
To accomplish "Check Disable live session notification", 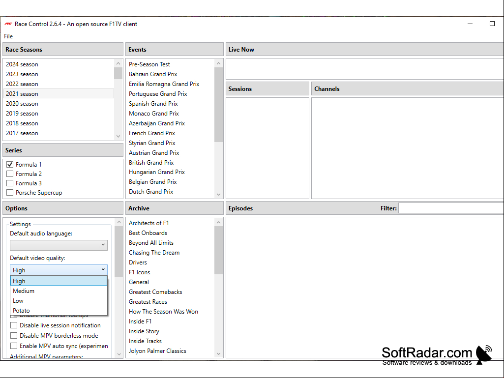I will (14, 325).
